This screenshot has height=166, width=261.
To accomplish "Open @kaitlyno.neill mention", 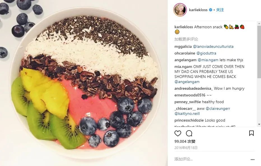I will tap(187, 114).
